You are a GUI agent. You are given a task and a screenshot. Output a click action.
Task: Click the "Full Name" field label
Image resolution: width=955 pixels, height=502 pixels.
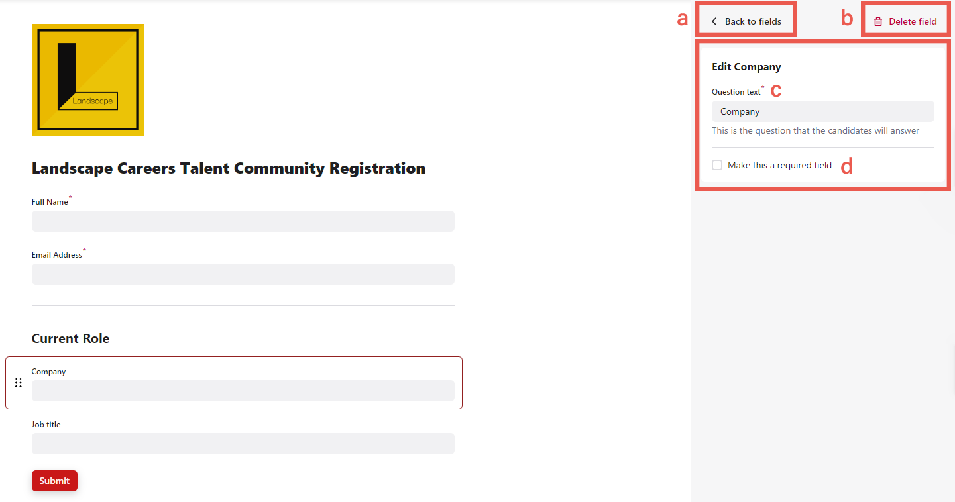click(50, 202)
